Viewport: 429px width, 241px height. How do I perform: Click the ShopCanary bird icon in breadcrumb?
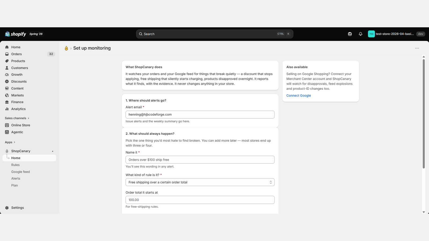(x=66, y=48)
